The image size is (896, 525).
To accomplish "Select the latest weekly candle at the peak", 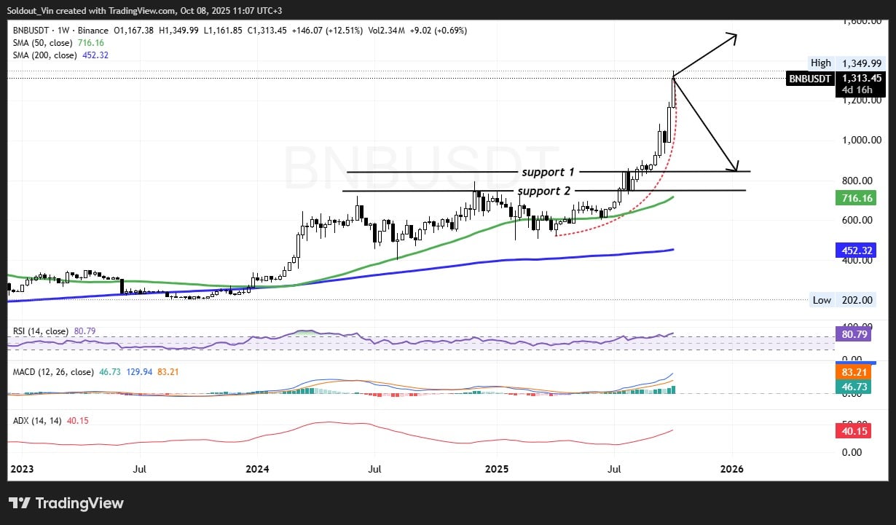I will point(673,91).
